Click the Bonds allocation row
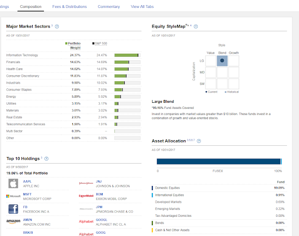 point(219,223)
